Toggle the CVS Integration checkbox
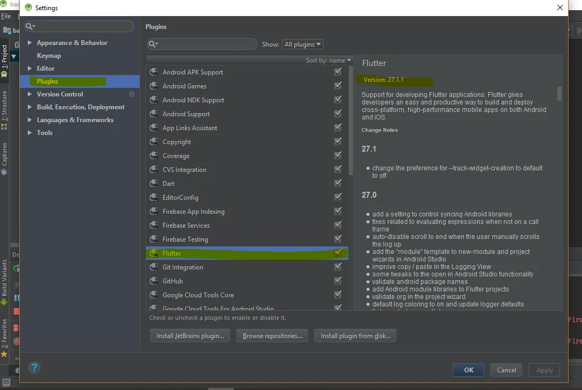The image size is (582, 390). 338,169
